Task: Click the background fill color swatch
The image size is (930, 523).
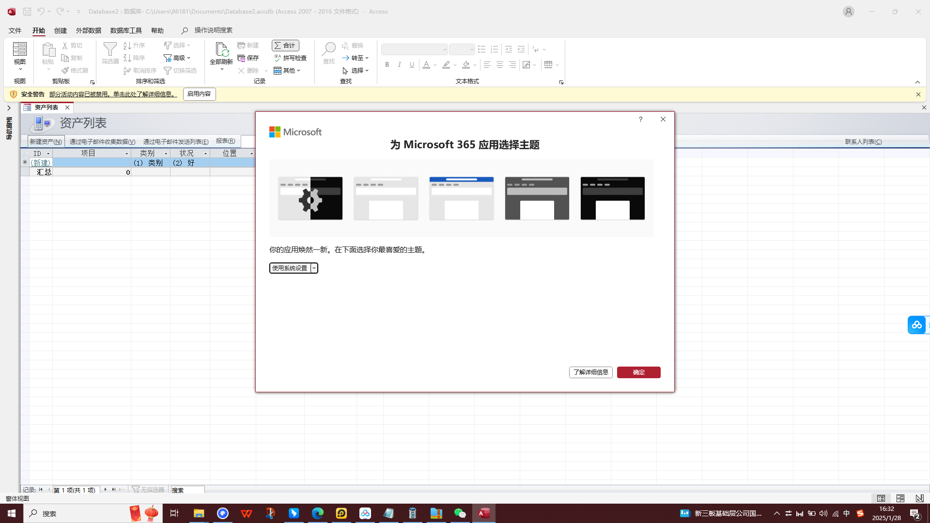Action: pos(466,64)
